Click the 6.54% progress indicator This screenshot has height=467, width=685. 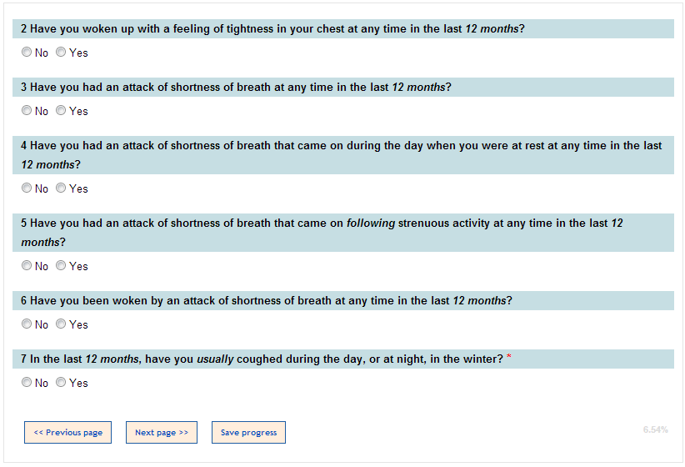tap(655, 429)
